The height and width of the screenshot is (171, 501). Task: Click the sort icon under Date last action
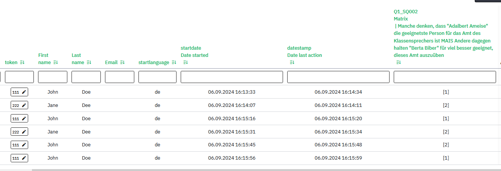(x=292, y=63)
